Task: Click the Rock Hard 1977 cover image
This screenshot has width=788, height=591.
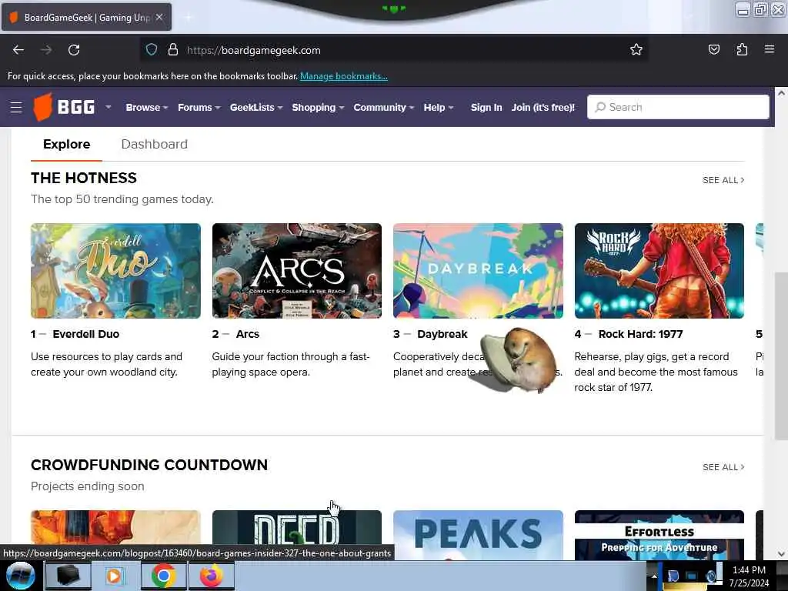Action: coord(659,271)
